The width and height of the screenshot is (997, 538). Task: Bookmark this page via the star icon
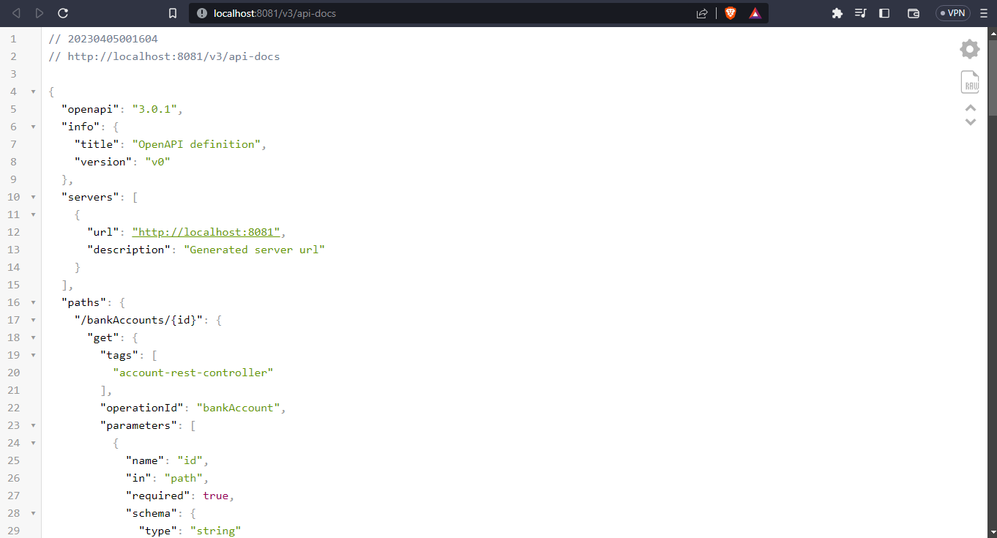coord(172,12)
